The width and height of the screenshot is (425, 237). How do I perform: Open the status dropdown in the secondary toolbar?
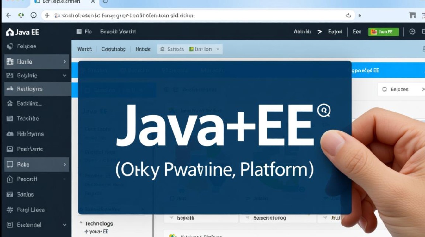(x=217, y=49)
